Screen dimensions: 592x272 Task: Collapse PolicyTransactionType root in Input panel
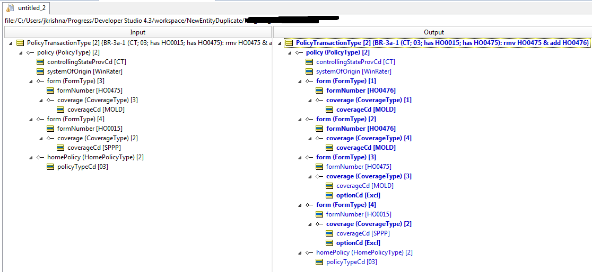[11, 43]
